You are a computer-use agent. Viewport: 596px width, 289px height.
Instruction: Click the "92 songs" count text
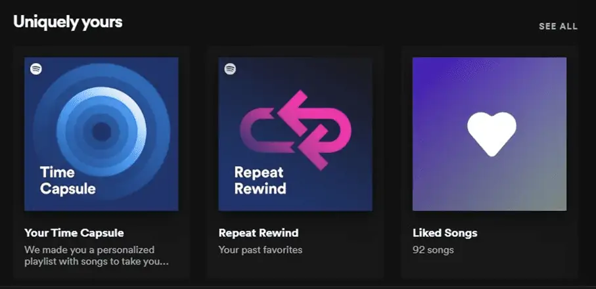click(433, 250)
